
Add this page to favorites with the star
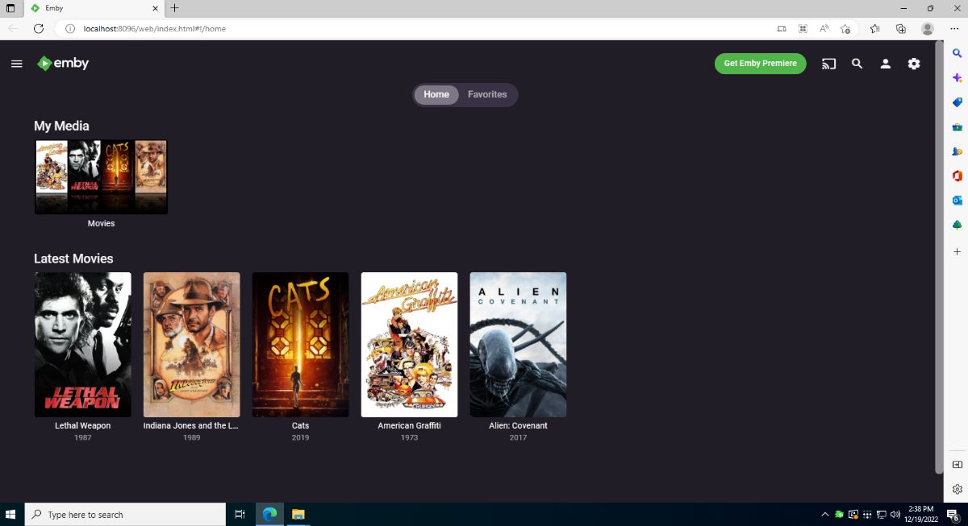[845, 28]
